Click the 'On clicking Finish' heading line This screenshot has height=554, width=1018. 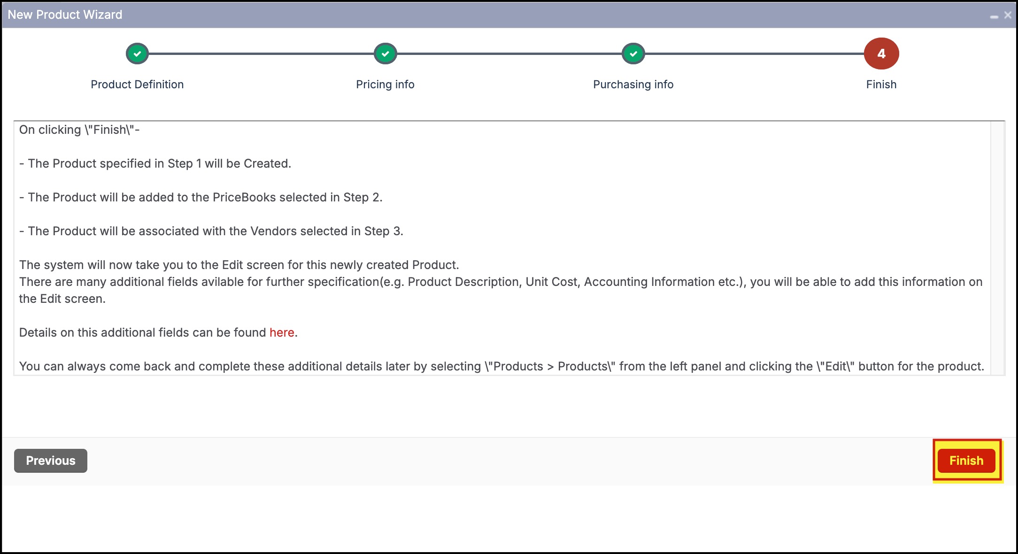point(79,130)
